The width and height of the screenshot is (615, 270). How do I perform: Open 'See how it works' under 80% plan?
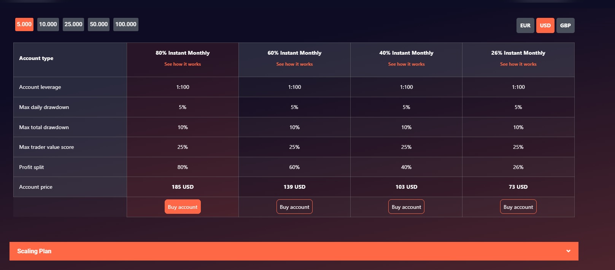click(183, 64)
